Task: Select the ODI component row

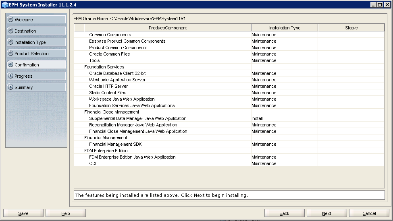Action: [93, 163]
